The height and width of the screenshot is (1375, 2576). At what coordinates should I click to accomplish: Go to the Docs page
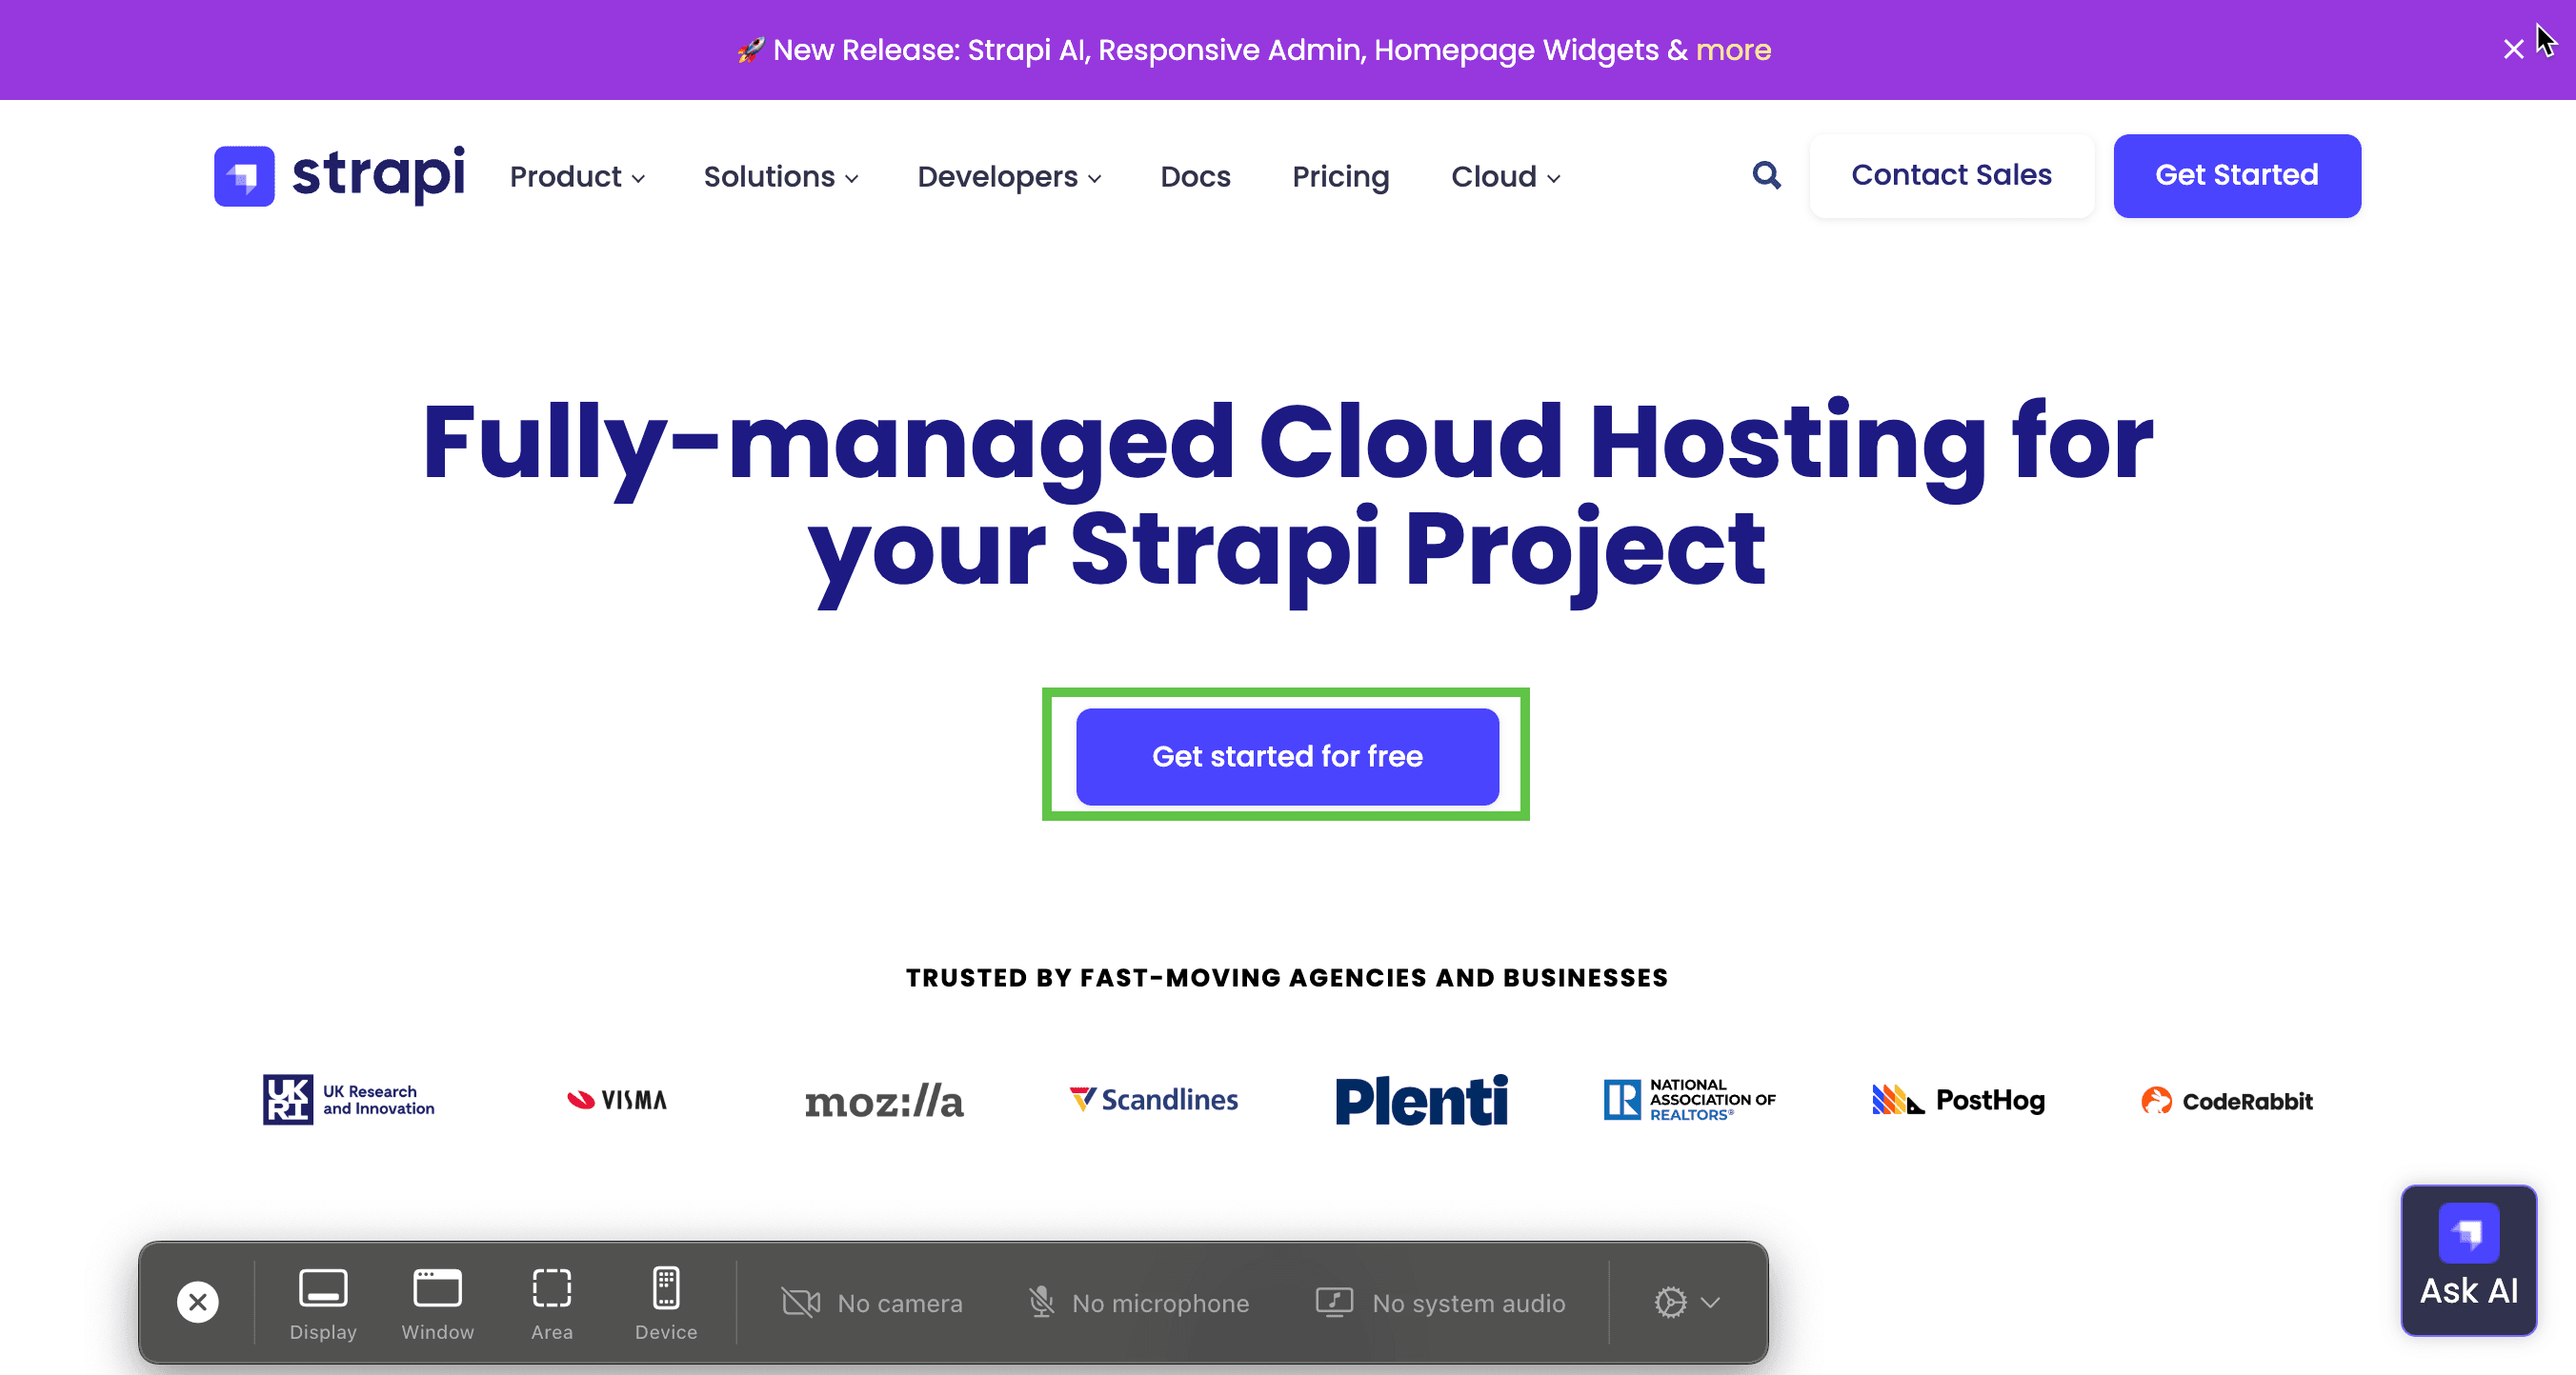[x=1195, y=177]
